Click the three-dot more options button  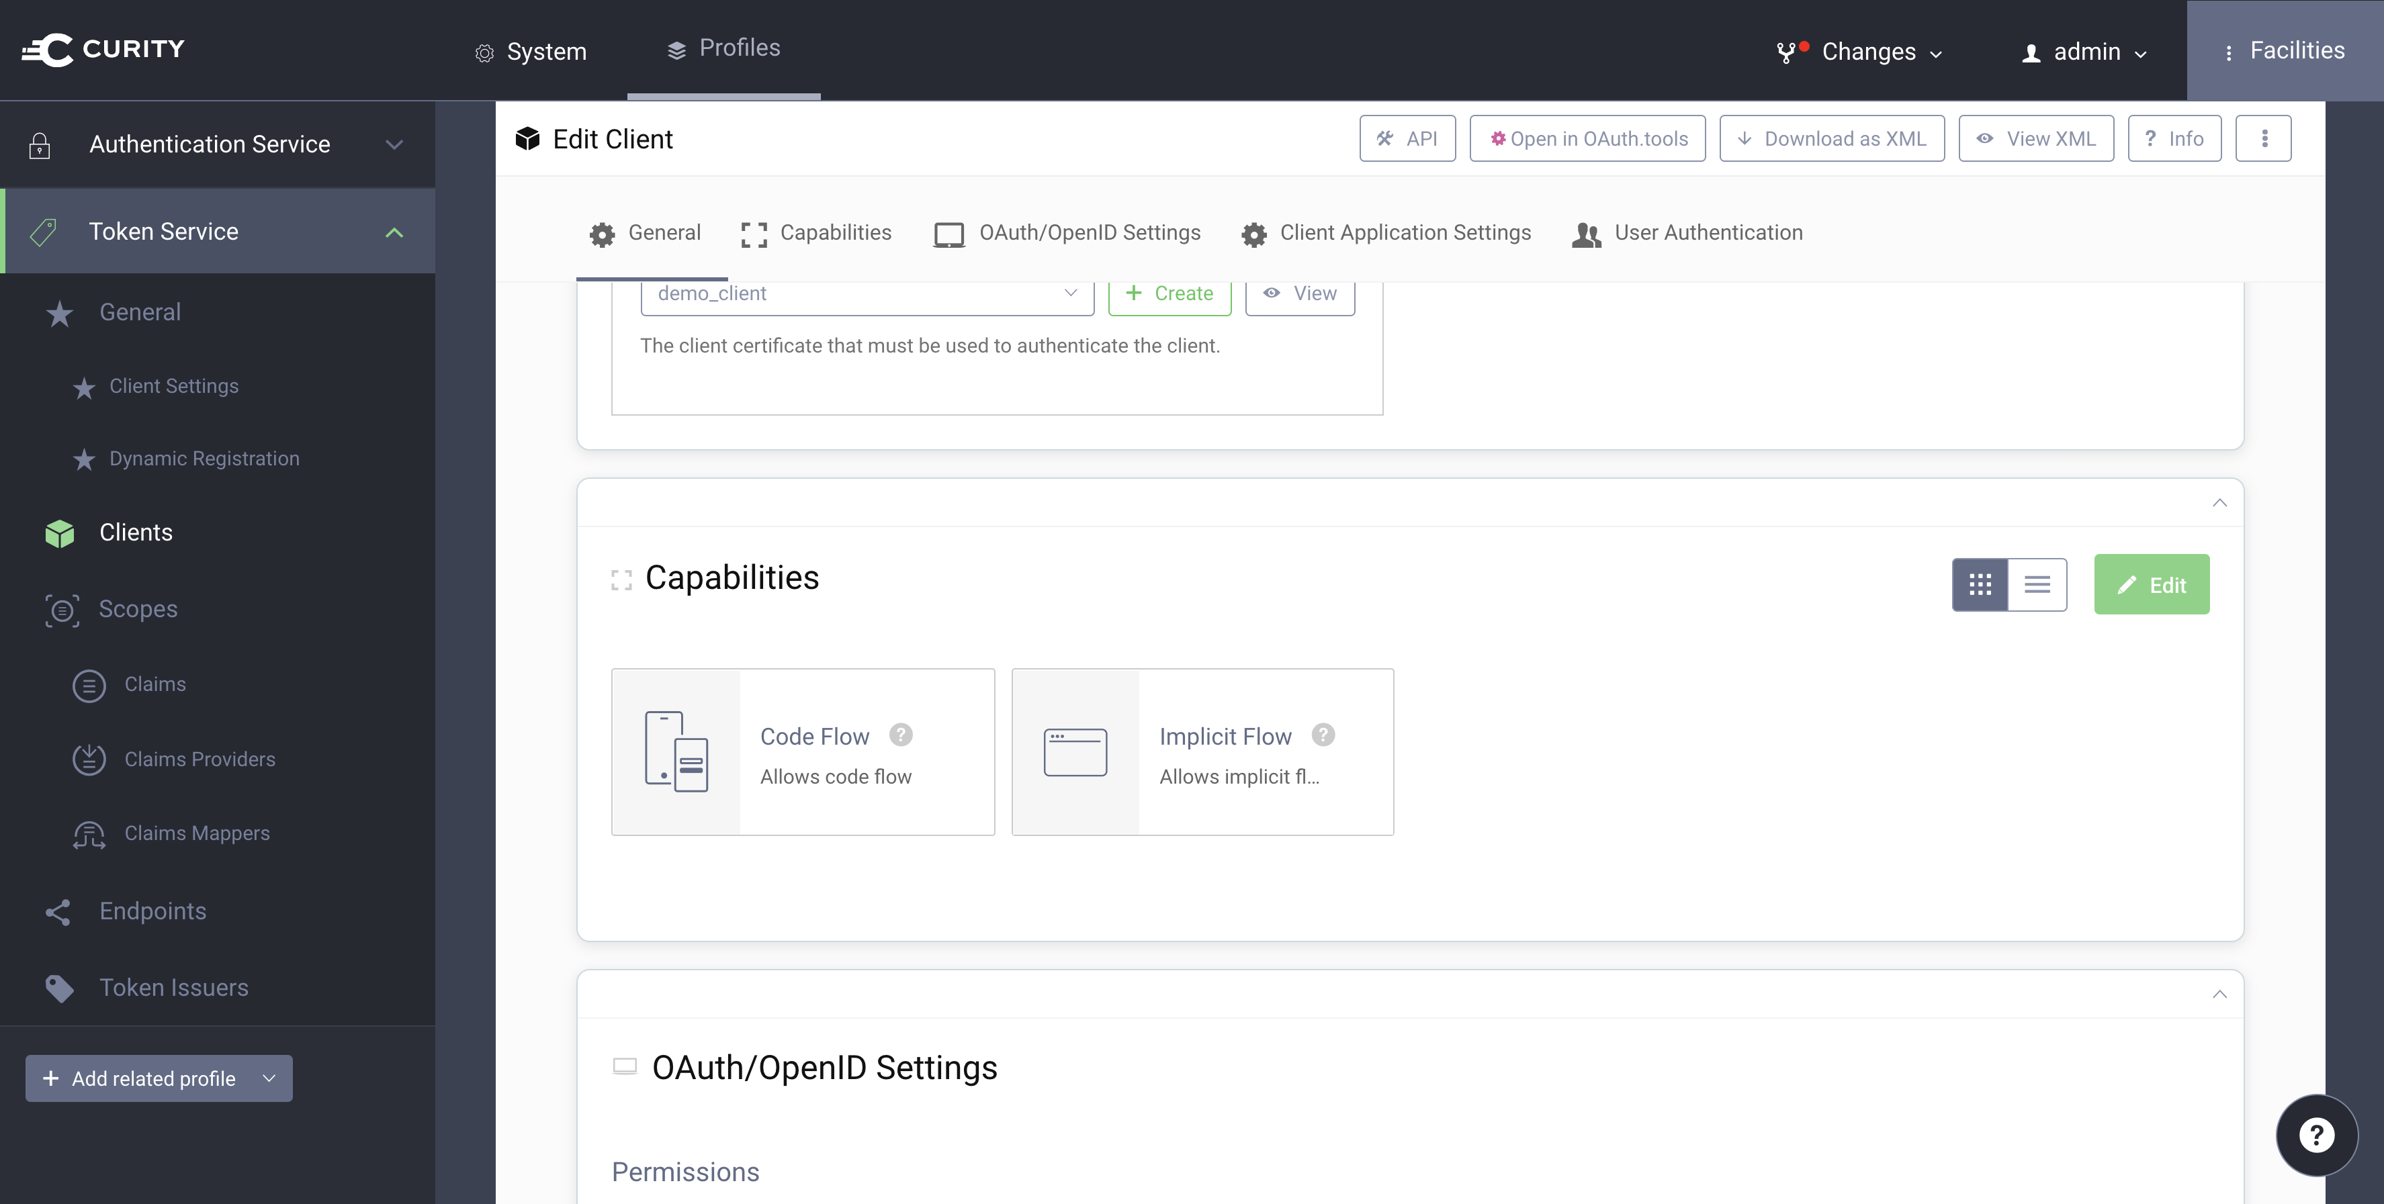point(2264,139)
